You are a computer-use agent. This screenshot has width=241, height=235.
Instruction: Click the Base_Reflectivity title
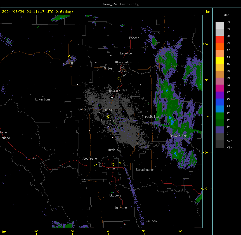point(121,4)
